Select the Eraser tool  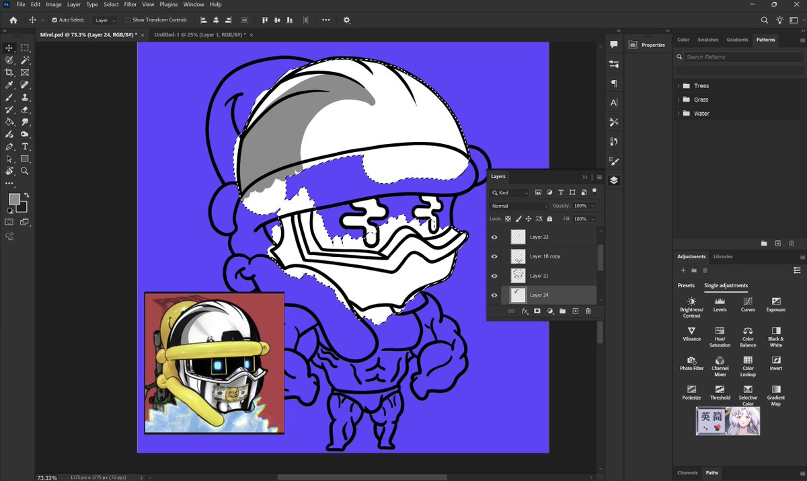[25, 109]
